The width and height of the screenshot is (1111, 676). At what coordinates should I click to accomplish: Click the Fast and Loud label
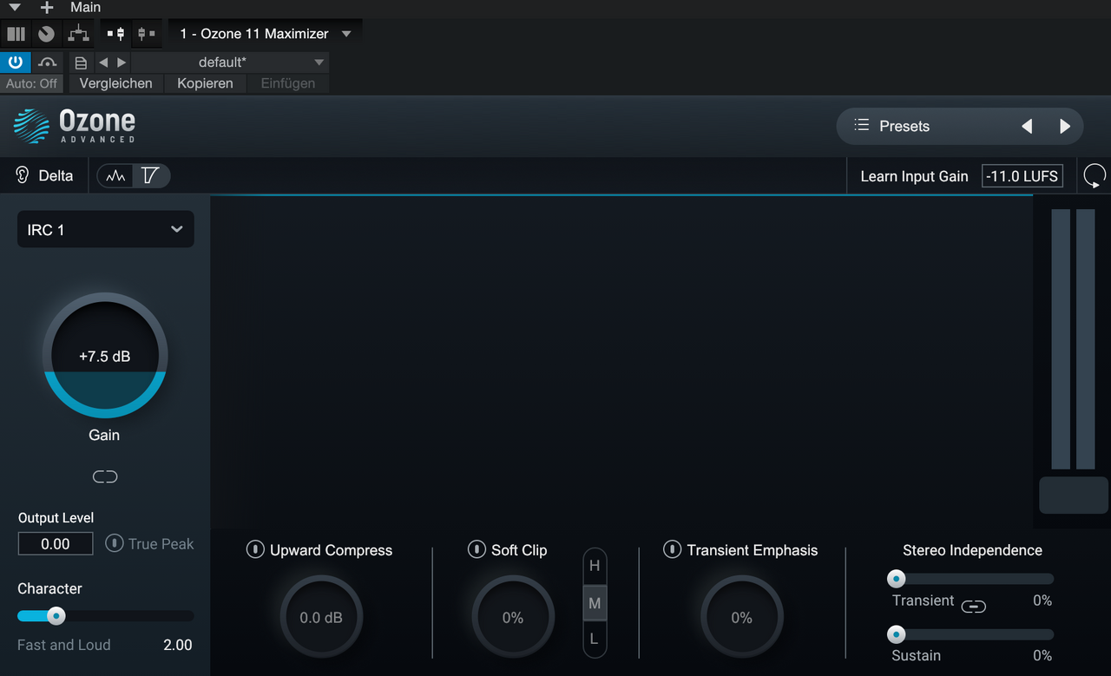64,645
